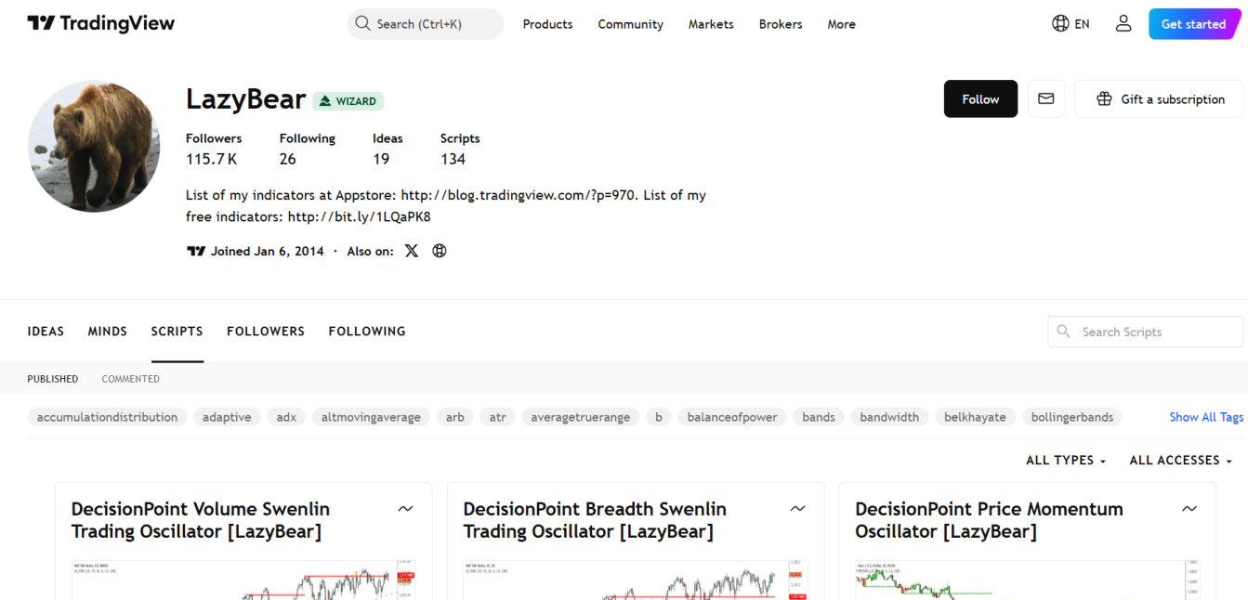This screenshot has width=1248, height=600.
Task: Click the Volume Swenlin chart thumbnail
Action: 243,579
